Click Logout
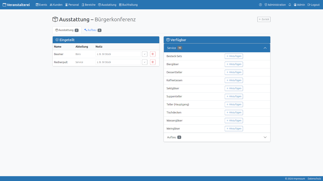The height and width of the screenshot is (181, 323). click(x=314, y=5)
